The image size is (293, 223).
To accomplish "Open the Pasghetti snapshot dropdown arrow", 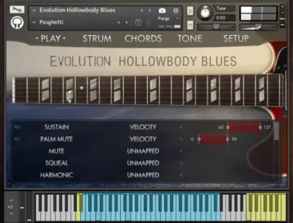I will [x=34, y=23].
